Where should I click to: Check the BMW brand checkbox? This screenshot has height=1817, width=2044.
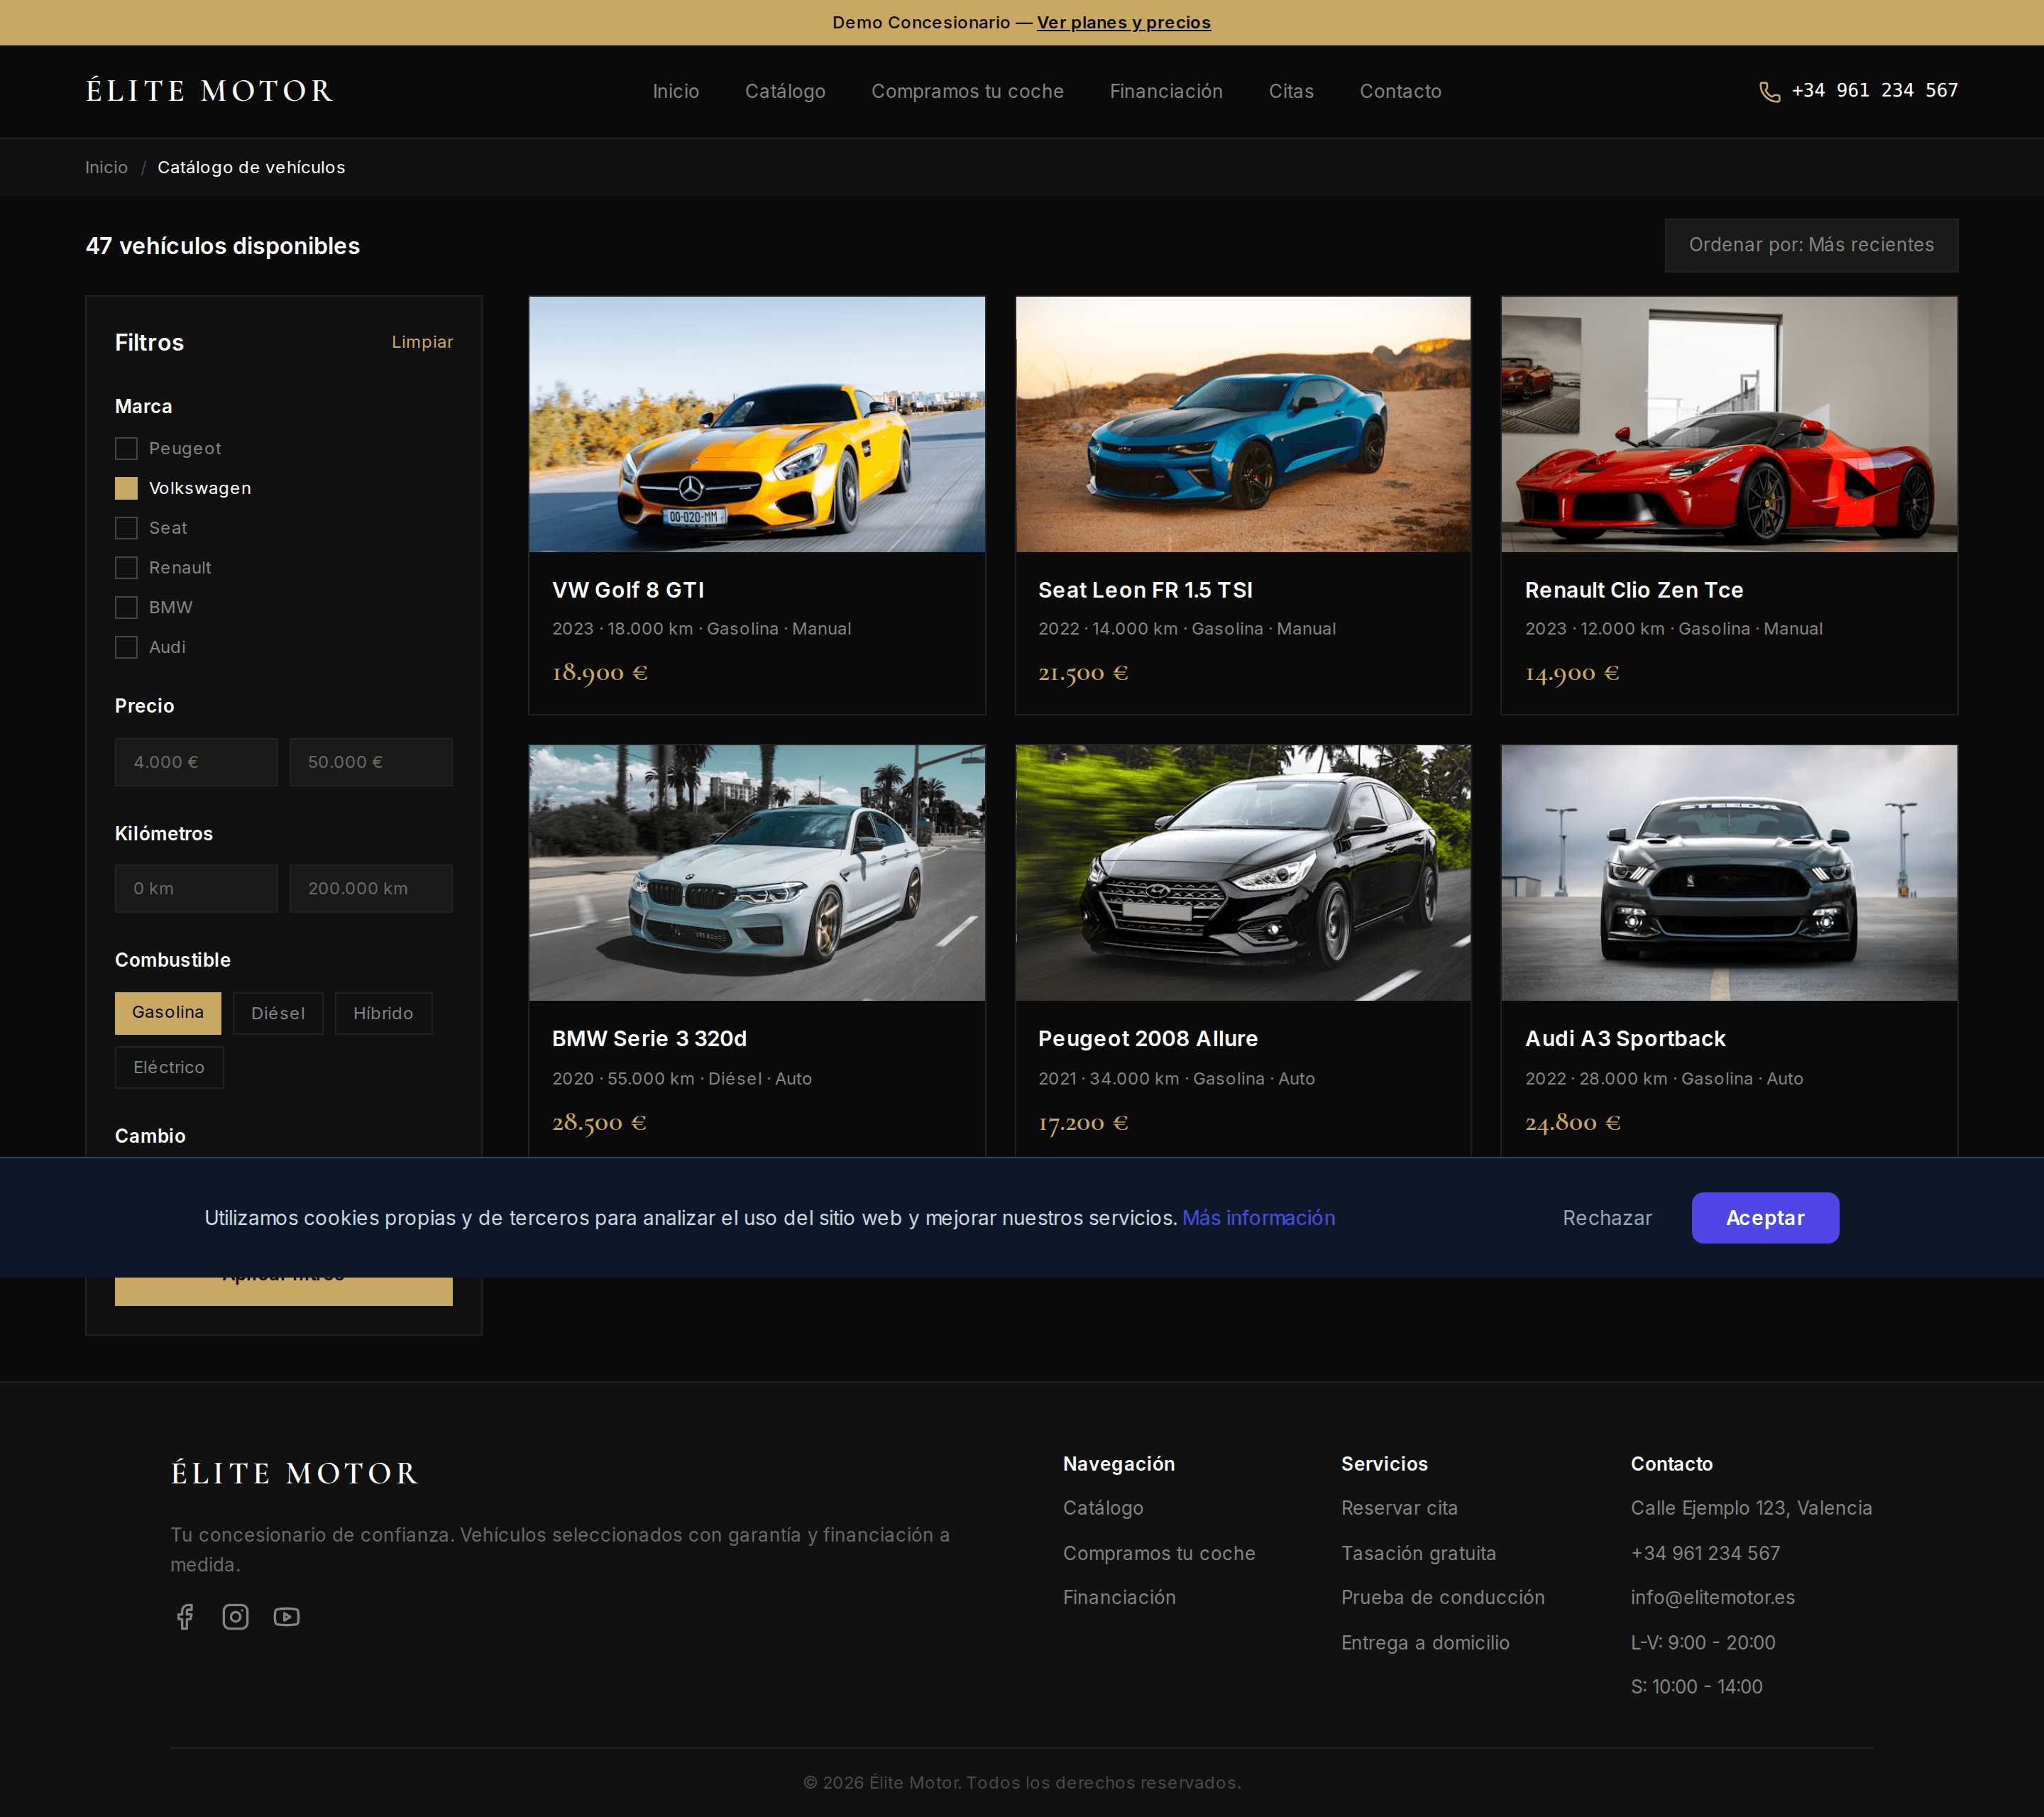click(126, 607)
